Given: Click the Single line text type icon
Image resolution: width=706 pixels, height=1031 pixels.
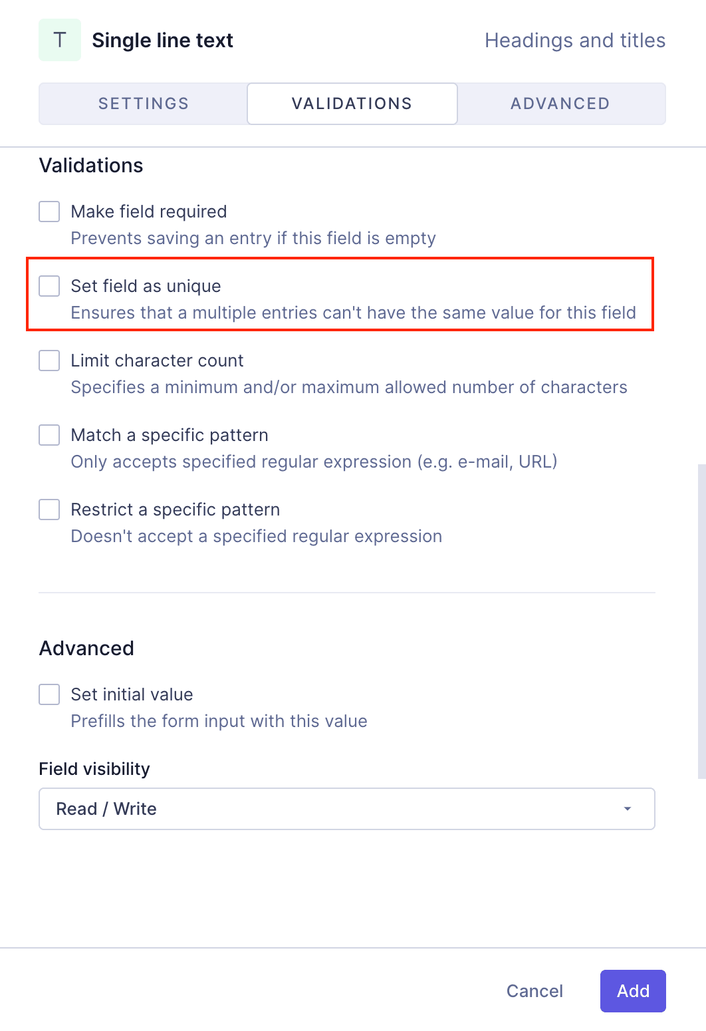Looking at the screenshot, I should tap(59, 40).
